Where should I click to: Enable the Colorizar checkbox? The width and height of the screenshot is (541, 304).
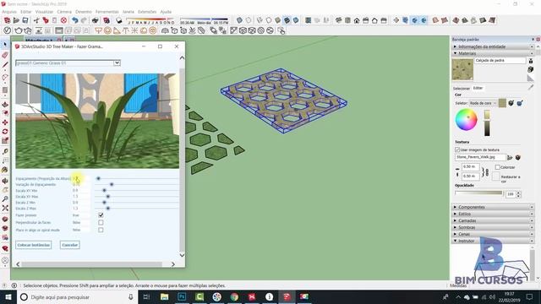(497, 167)
